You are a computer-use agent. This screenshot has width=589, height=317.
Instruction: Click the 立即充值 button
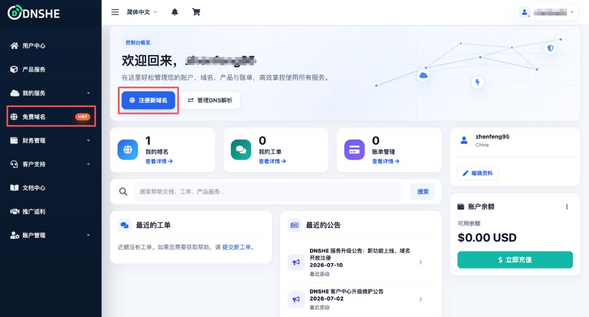(x=515, y=260)
